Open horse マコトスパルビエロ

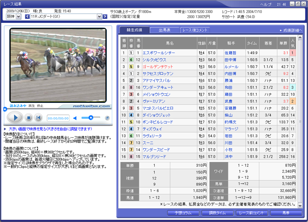point(158,108)
